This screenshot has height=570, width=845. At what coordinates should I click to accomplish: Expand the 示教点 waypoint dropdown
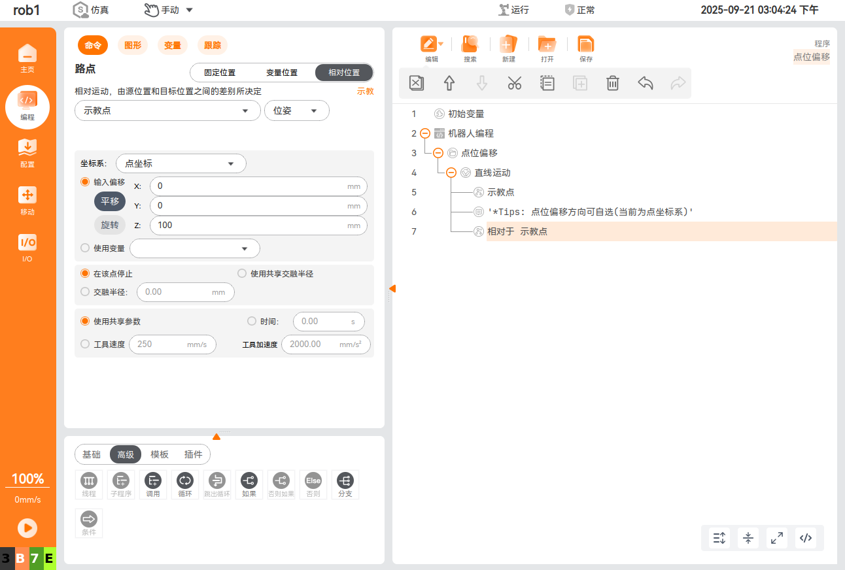point(167,111)
